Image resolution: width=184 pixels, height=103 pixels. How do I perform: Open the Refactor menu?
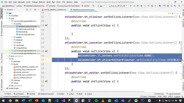42,2
